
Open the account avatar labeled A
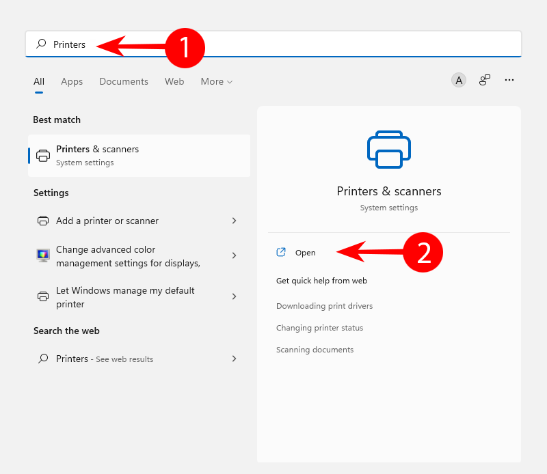459,80
